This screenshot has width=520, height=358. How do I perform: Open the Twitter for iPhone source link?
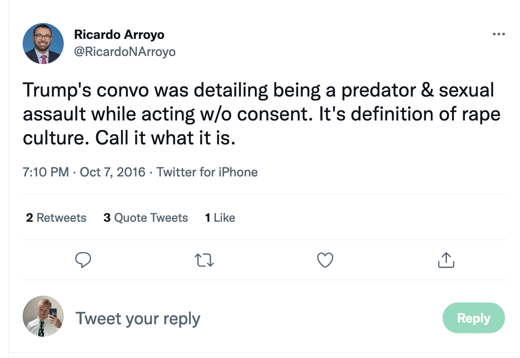[207, 172]
